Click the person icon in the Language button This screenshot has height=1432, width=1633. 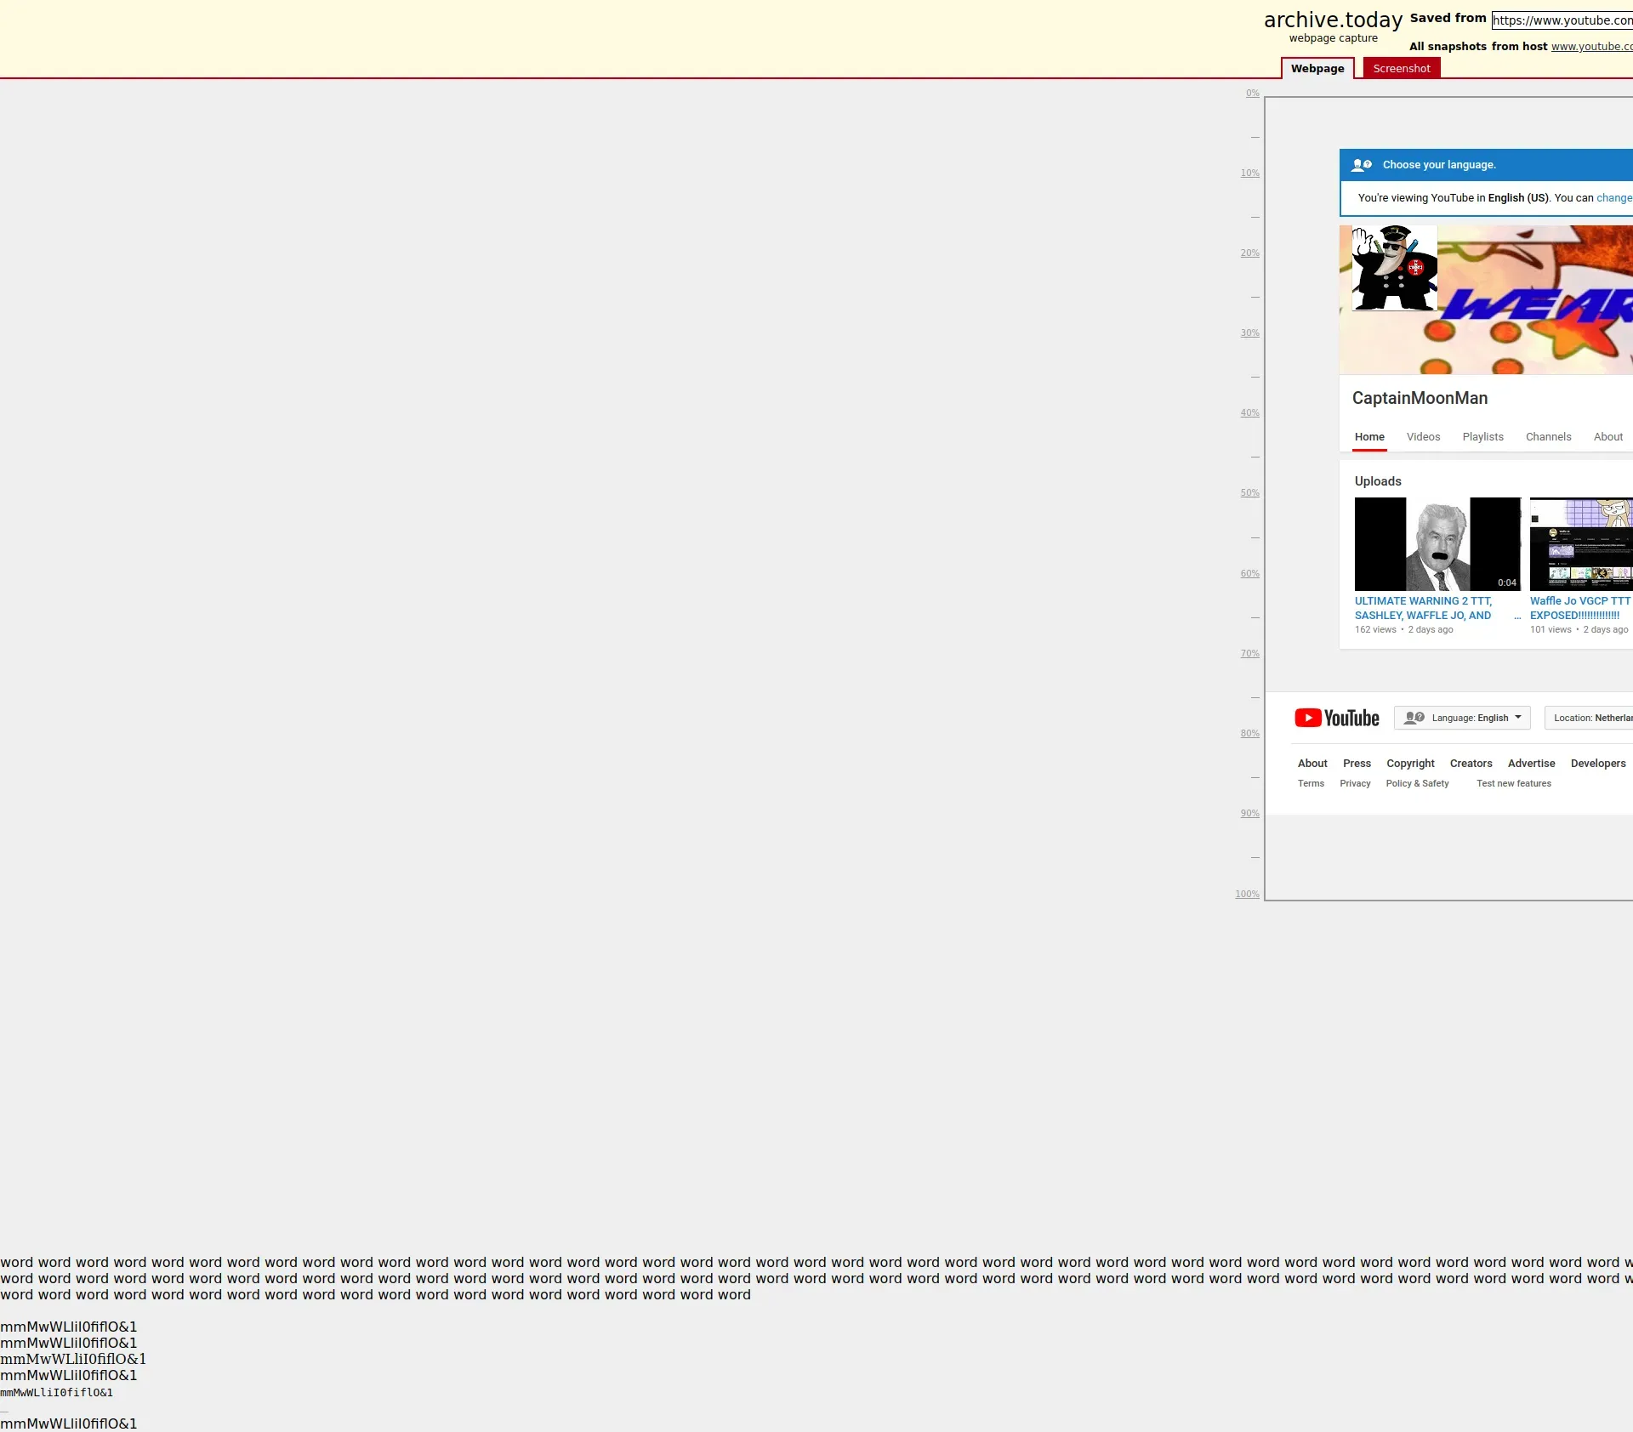[x=1414, y=718]
